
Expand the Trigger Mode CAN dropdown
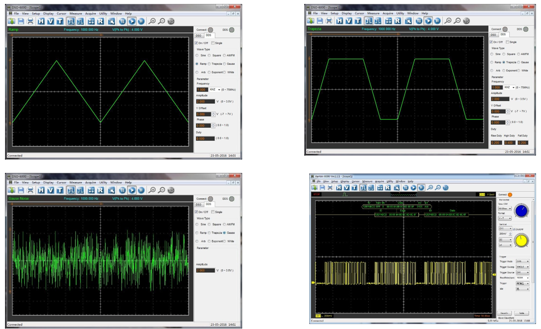coord(523,261)
